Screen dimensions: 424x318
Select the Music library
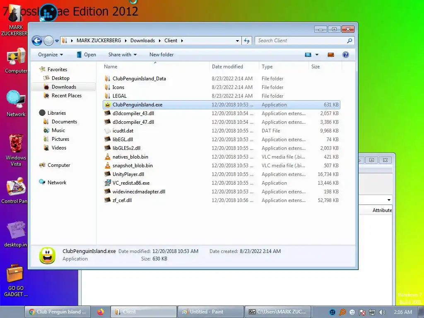tap(58, 130)
